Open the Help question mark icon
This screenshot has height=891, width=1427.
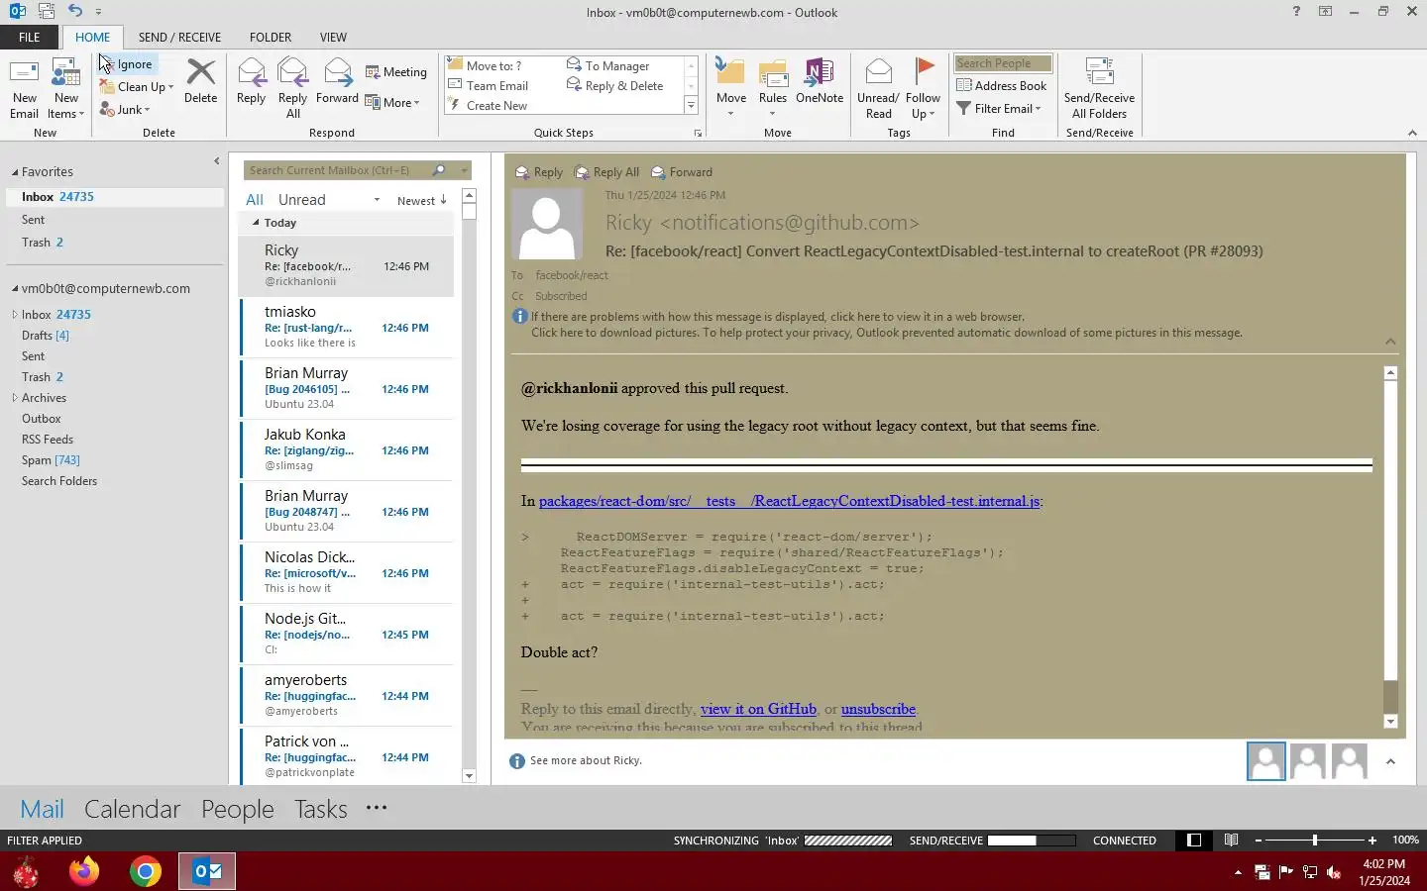click(1296, 12)
